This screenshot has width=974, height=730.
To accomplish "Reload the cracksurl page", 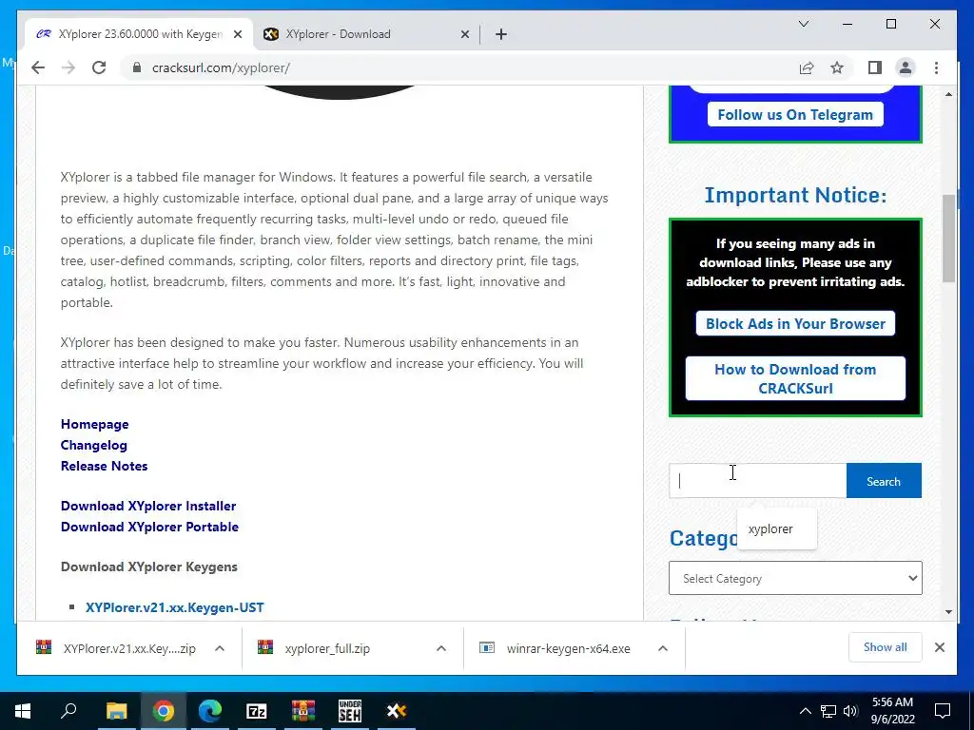I will click(99, 67).
